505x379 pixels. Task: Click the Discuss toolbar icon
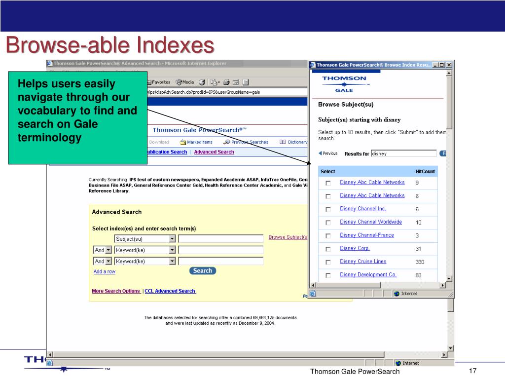pyautogui.click(x=246, y=82)
